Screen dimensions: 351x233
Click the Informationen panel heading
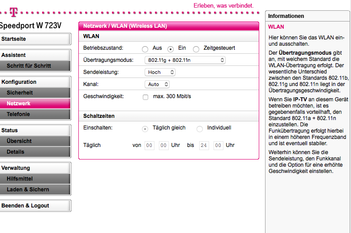coord(286,16)
